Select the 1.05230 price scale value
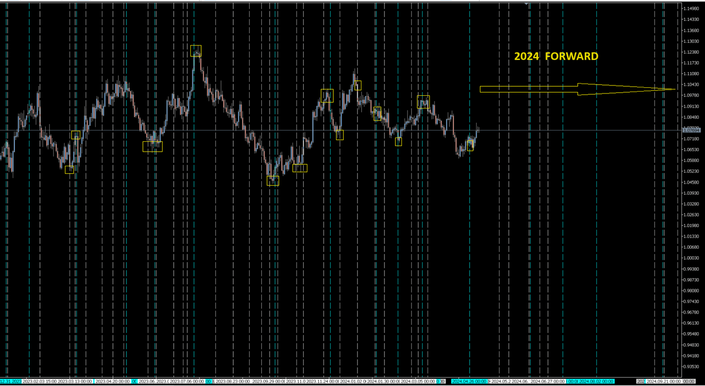 [x=692, y=171]
